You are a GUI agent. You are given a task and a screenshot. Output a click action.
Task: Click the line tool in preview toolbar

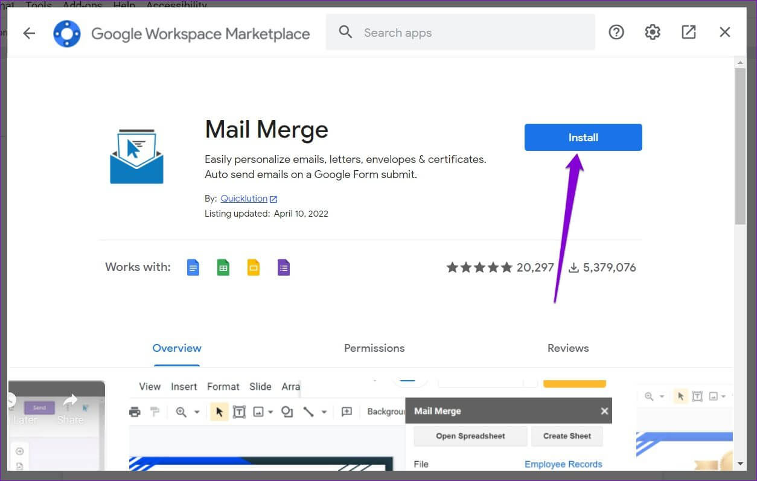coord(308,412)
